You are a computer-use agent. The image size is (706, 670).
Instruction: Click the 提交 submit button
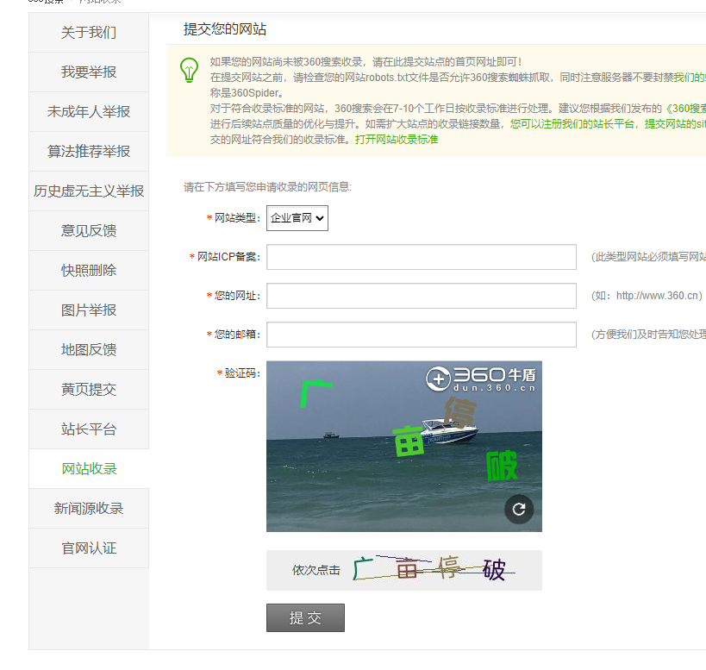click(x=305, y=617)
